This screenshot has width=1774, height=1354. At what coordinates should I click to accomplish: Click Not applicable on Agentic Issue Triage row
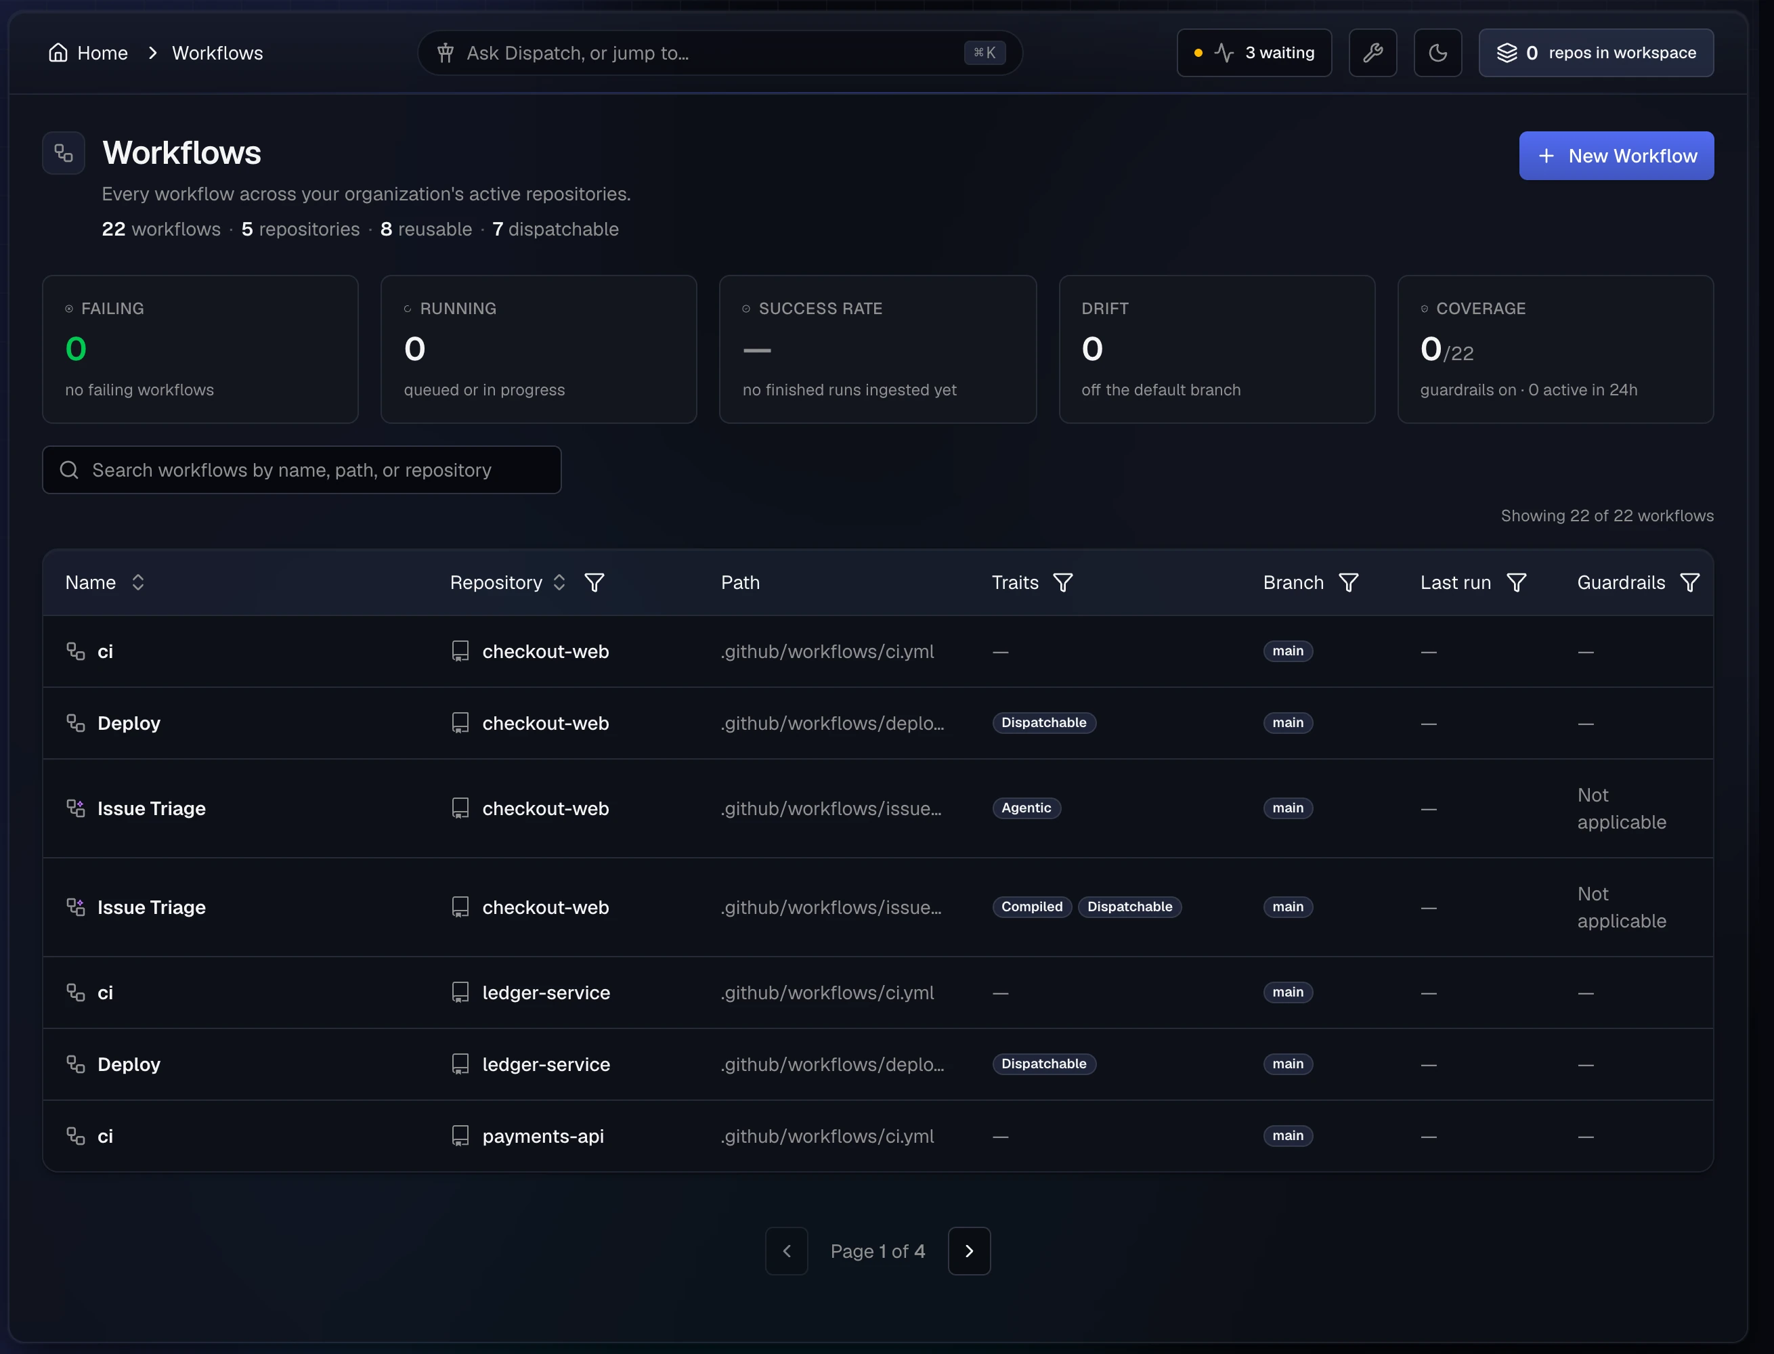coord(1621,808)
